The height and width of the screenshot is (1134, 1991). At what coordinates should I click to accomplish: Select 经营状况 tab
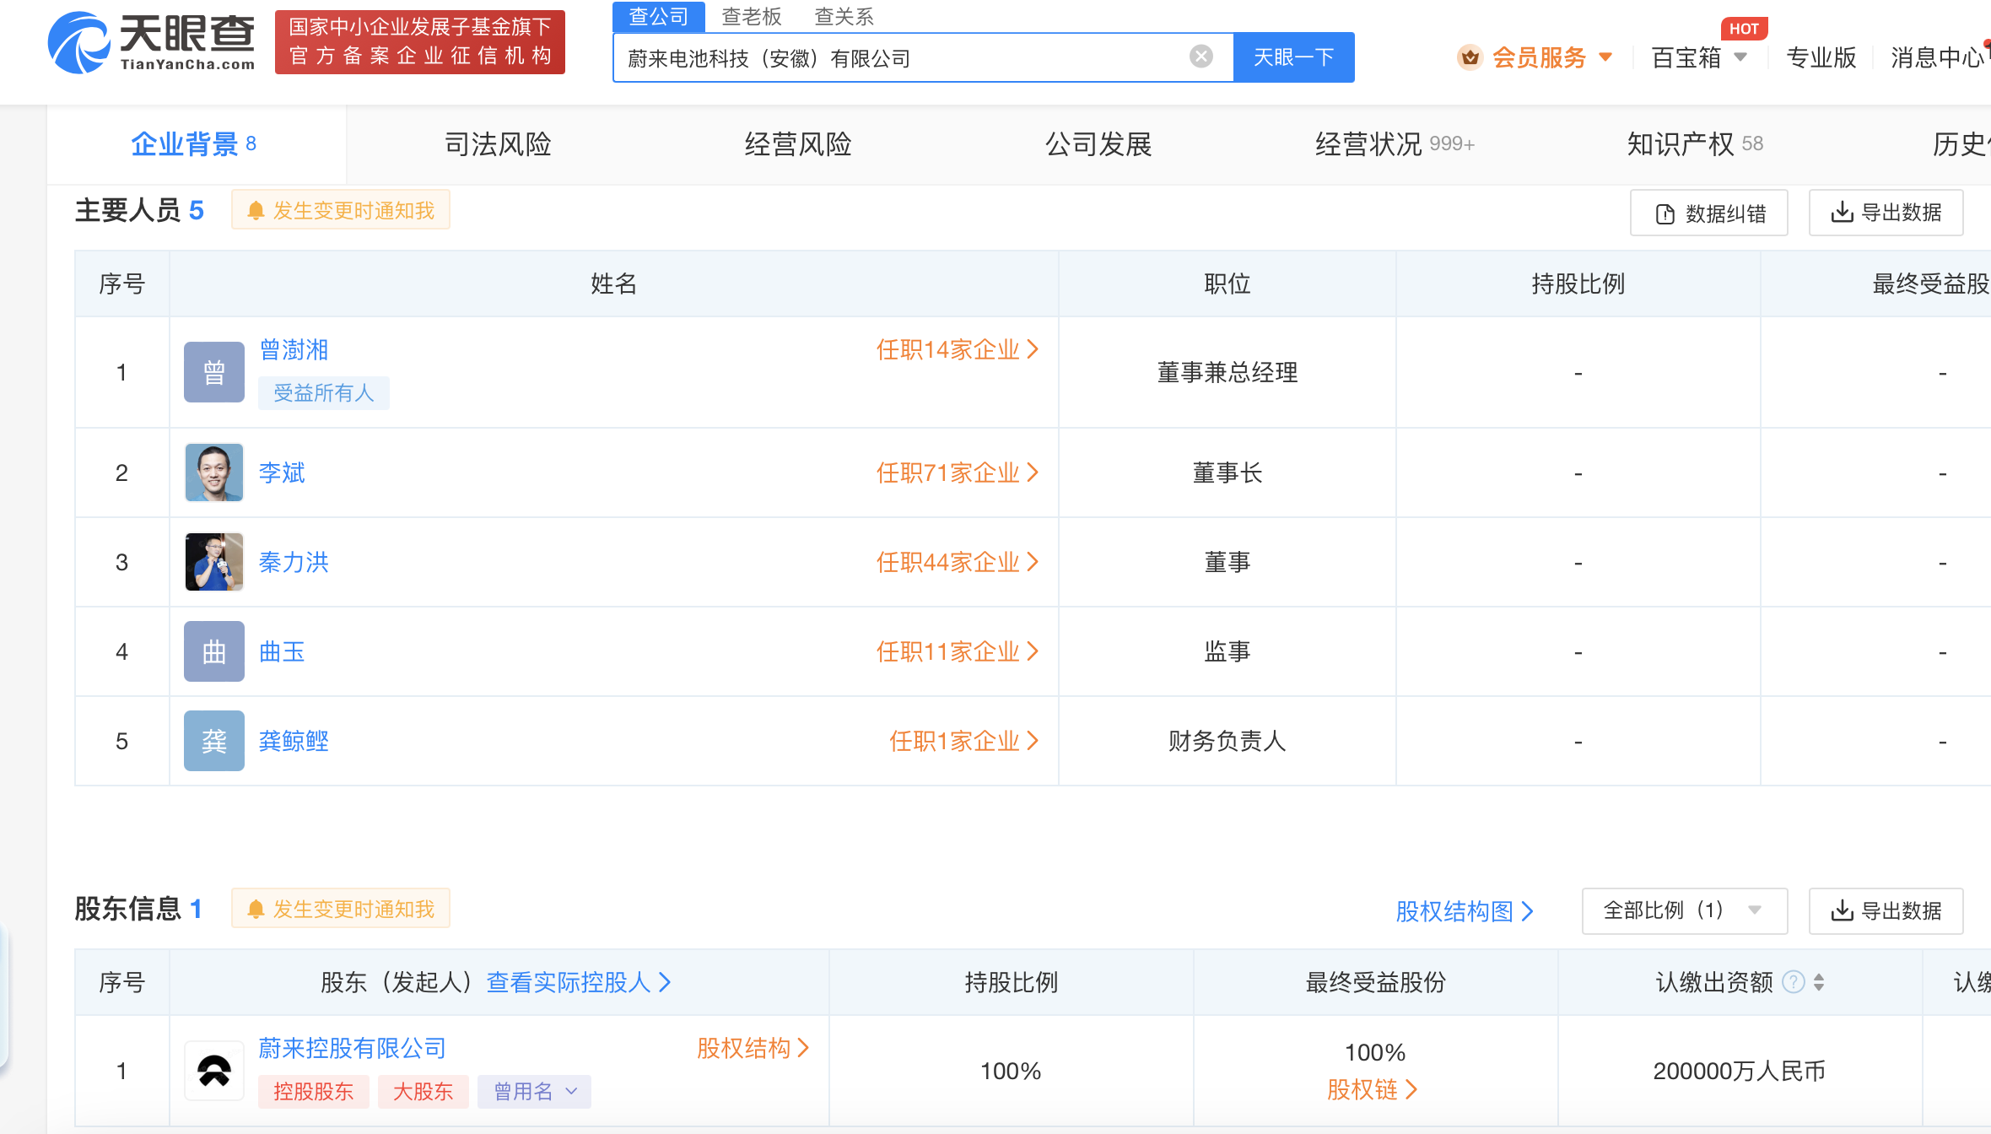pos(1395,144)
